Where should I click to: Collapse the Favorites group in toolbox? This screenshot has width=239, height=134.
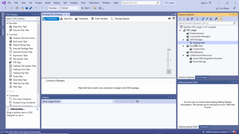point(7,23)
